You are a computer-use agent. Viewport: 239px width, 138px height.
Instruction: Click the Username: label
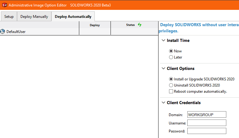click(177, 123)
